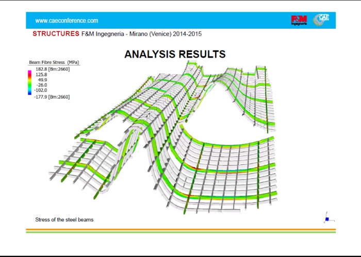Click the green horizontal footer line

click(x=180, y=232)
